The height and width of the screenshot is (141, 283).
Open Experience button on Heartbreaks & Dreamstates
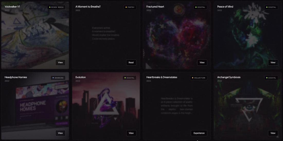click(x=199, y=133)
